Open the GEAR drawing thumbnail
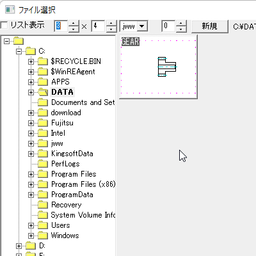 pyautogui.click(x=158, y=67)
